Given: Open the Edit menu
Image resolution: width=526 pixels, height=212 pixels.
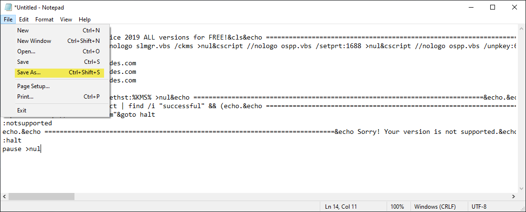Looking at the screenshot, I should click(x=24, y=20).
